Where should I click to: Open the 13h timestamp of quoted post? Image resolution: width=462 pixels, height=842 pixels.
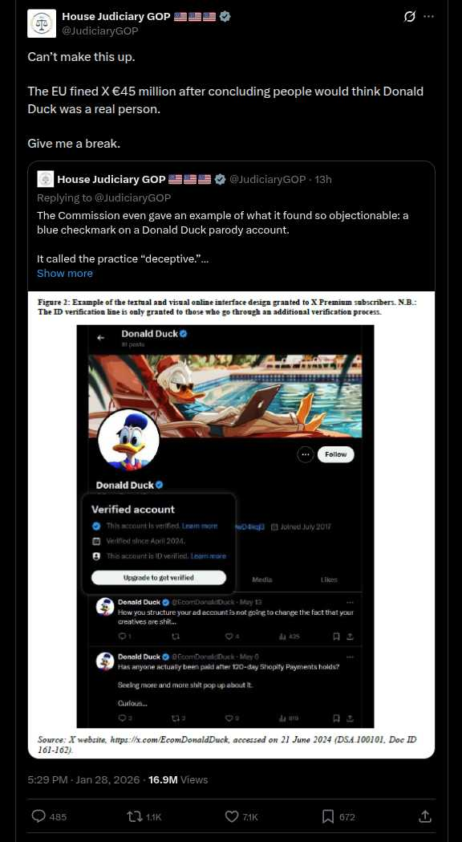coord(323,179)
